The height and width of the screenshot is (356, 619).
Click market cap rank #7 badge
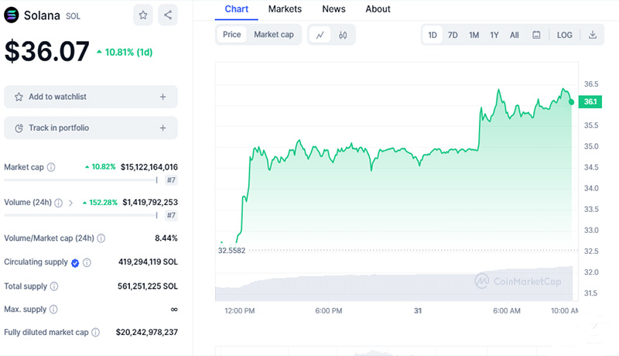click(x=171, y=180)
